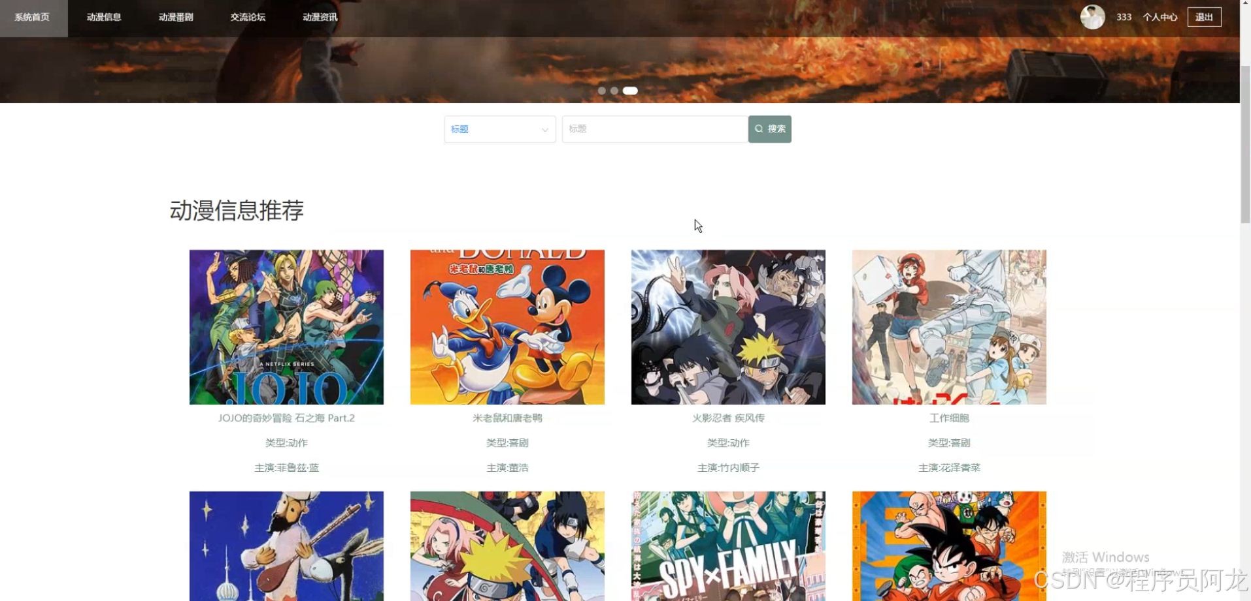Image resolution: width=1251 pixels, height=601 pixels.
Task: Open the second-row poster of man playing lute
Action: (x=286, y=546)
